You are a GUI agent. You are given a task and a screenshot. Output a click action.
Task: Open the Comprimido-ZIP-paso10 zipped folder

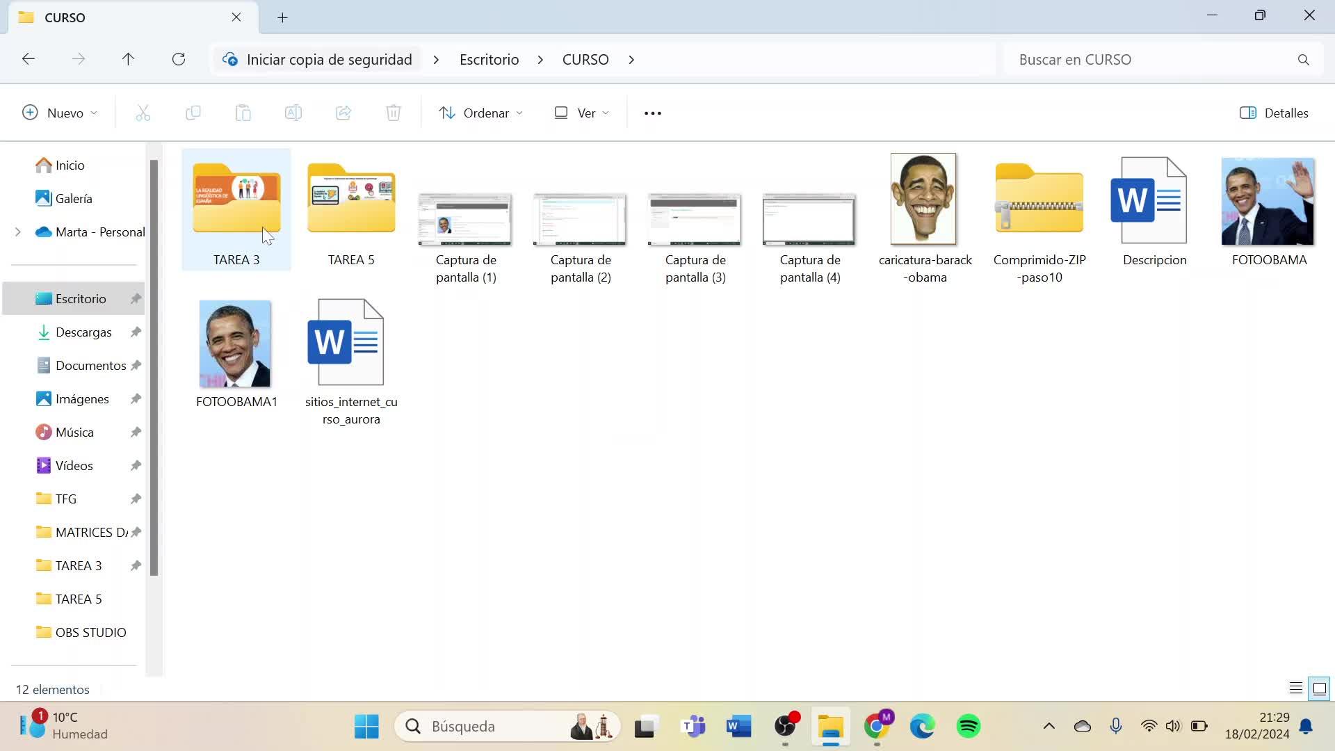(x=1039, y=202)
